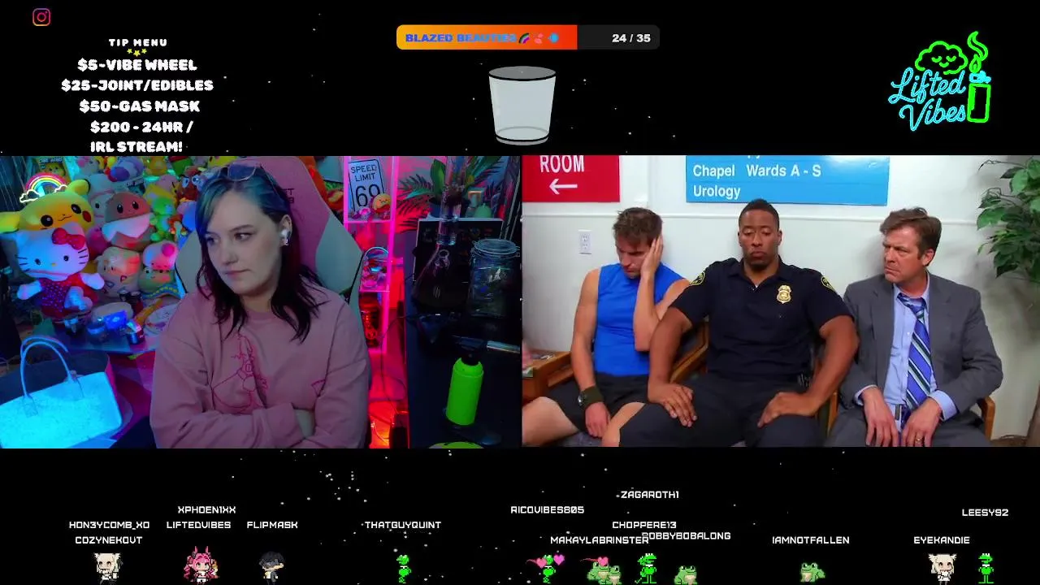The image size is (1040, 585).
Task: Click the HON3YCOMB_XO username
Action: [109, 526]
